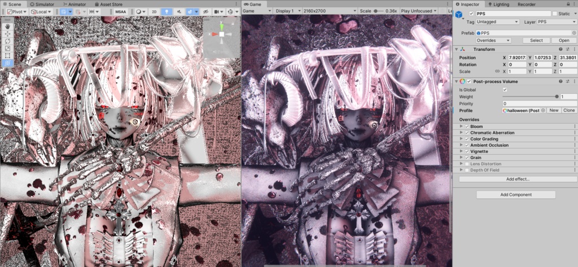The height and width of the screenshot is (267, 578).
Task: Expand the Grain override settings
Action: [461, 158]
